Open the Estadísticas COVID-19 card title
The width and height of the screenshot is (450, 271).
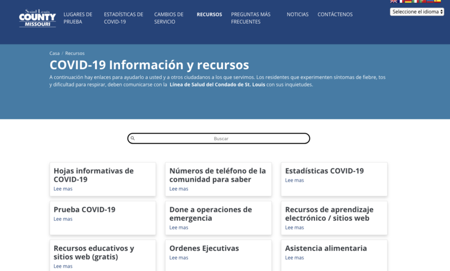pyautogui.click(x=324, y=171)
